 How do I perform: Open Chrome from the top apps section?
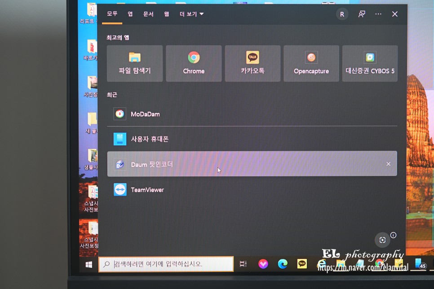pyautogui.click(x=194, y=63)
